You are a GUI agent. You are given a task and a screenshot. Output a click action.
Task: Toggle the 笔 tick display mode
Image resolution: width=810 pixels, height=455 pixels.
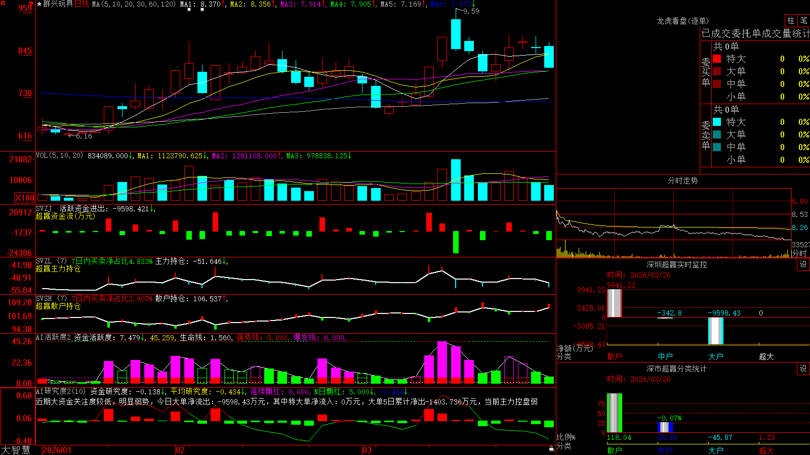coord(803,21)
